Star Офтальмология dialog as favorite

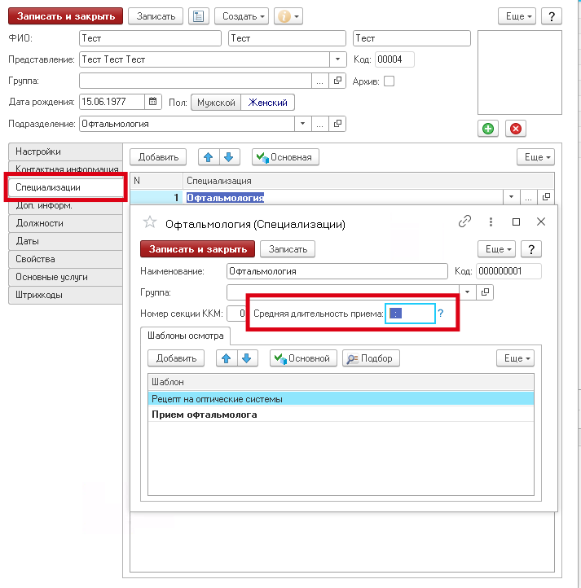pos(149,222)
